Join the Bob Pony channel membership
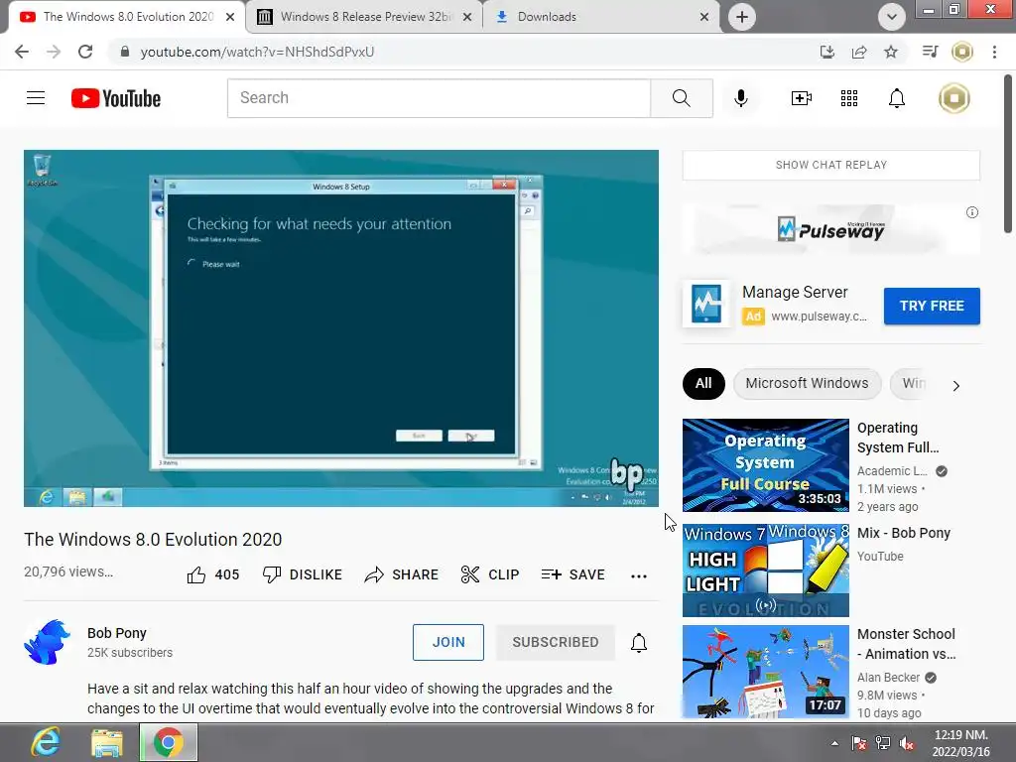 [448, 642]
